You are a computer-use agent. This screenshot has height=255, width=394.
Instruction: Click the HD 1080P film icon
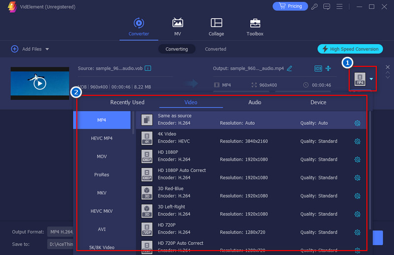click(x=147, y=156)
